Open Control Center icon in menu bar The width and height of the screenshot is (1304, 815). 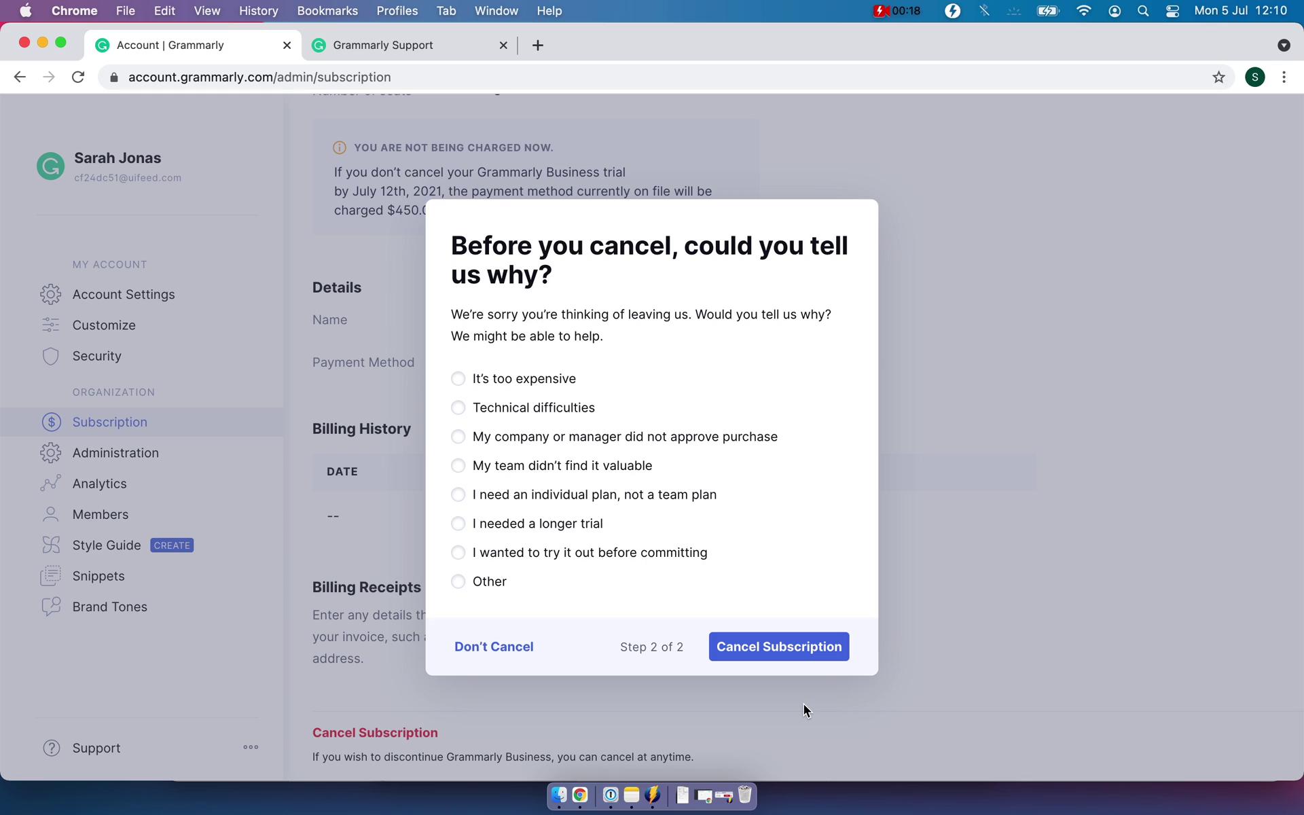[1173, 11]
